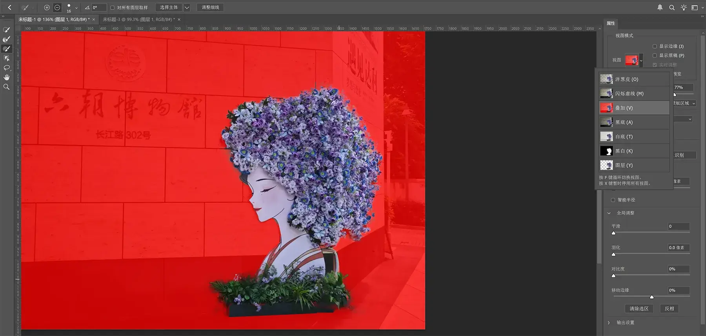Click the 图层 (Y) transparent thumbnail
Viewport: 706px width, 336px height.
(x=606, y=165)
